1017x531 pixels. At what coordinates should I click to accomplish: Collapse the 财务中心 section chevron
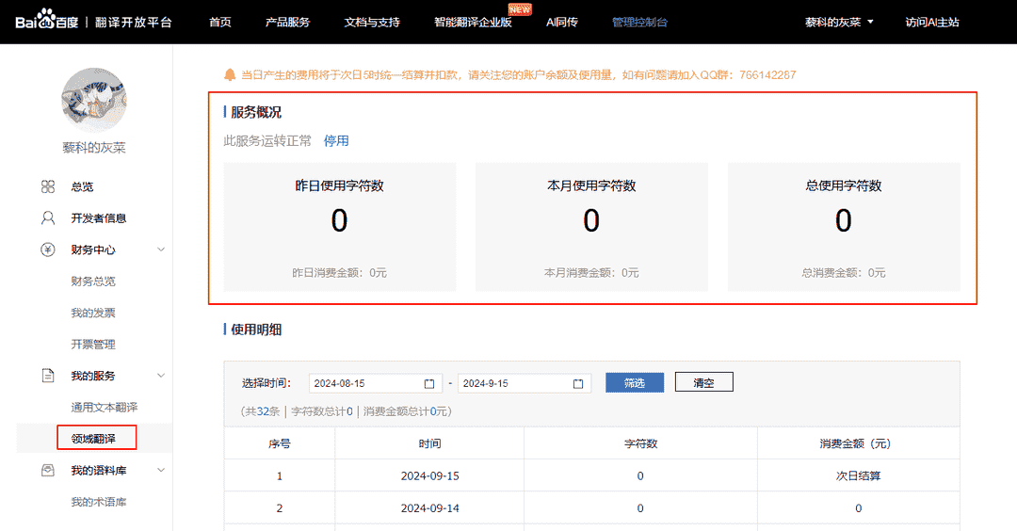pyautogui.click(x=161, y=249)
